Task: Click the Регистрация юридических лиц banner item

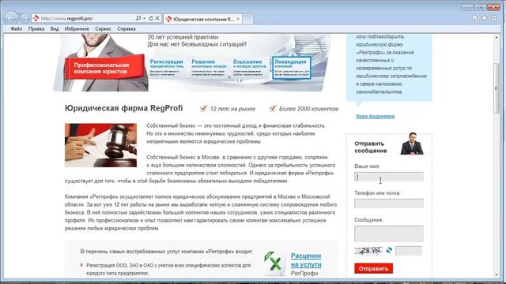Action: (x=167, y=68)
